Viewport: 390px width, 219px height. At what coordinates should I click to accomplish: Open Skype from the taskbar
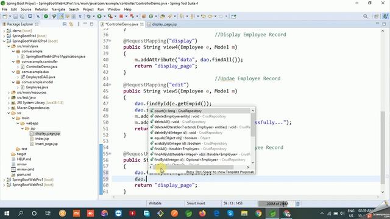[230, 214]
